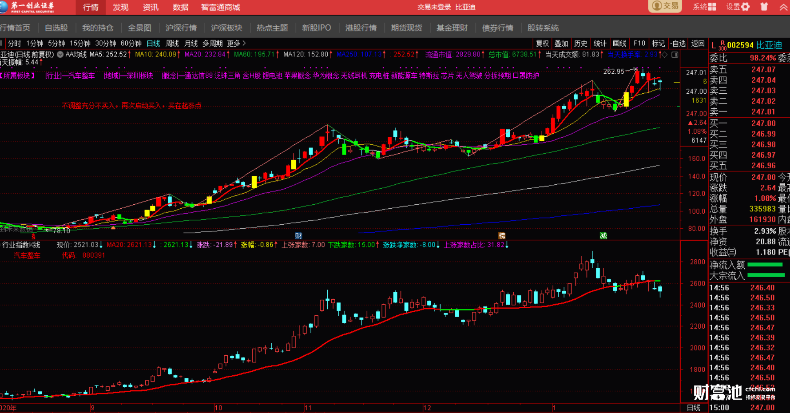Open 债券行情 bond quotes
790x413 pixels.
(497, 28)
